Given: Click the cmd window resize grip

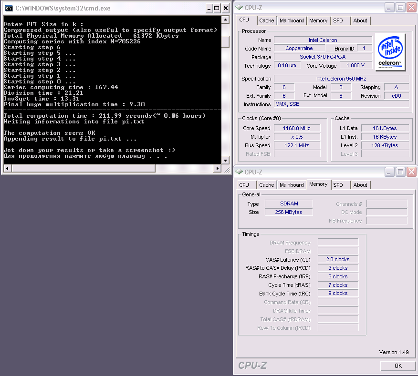Looking at the screenshot, I should [227, 170].
